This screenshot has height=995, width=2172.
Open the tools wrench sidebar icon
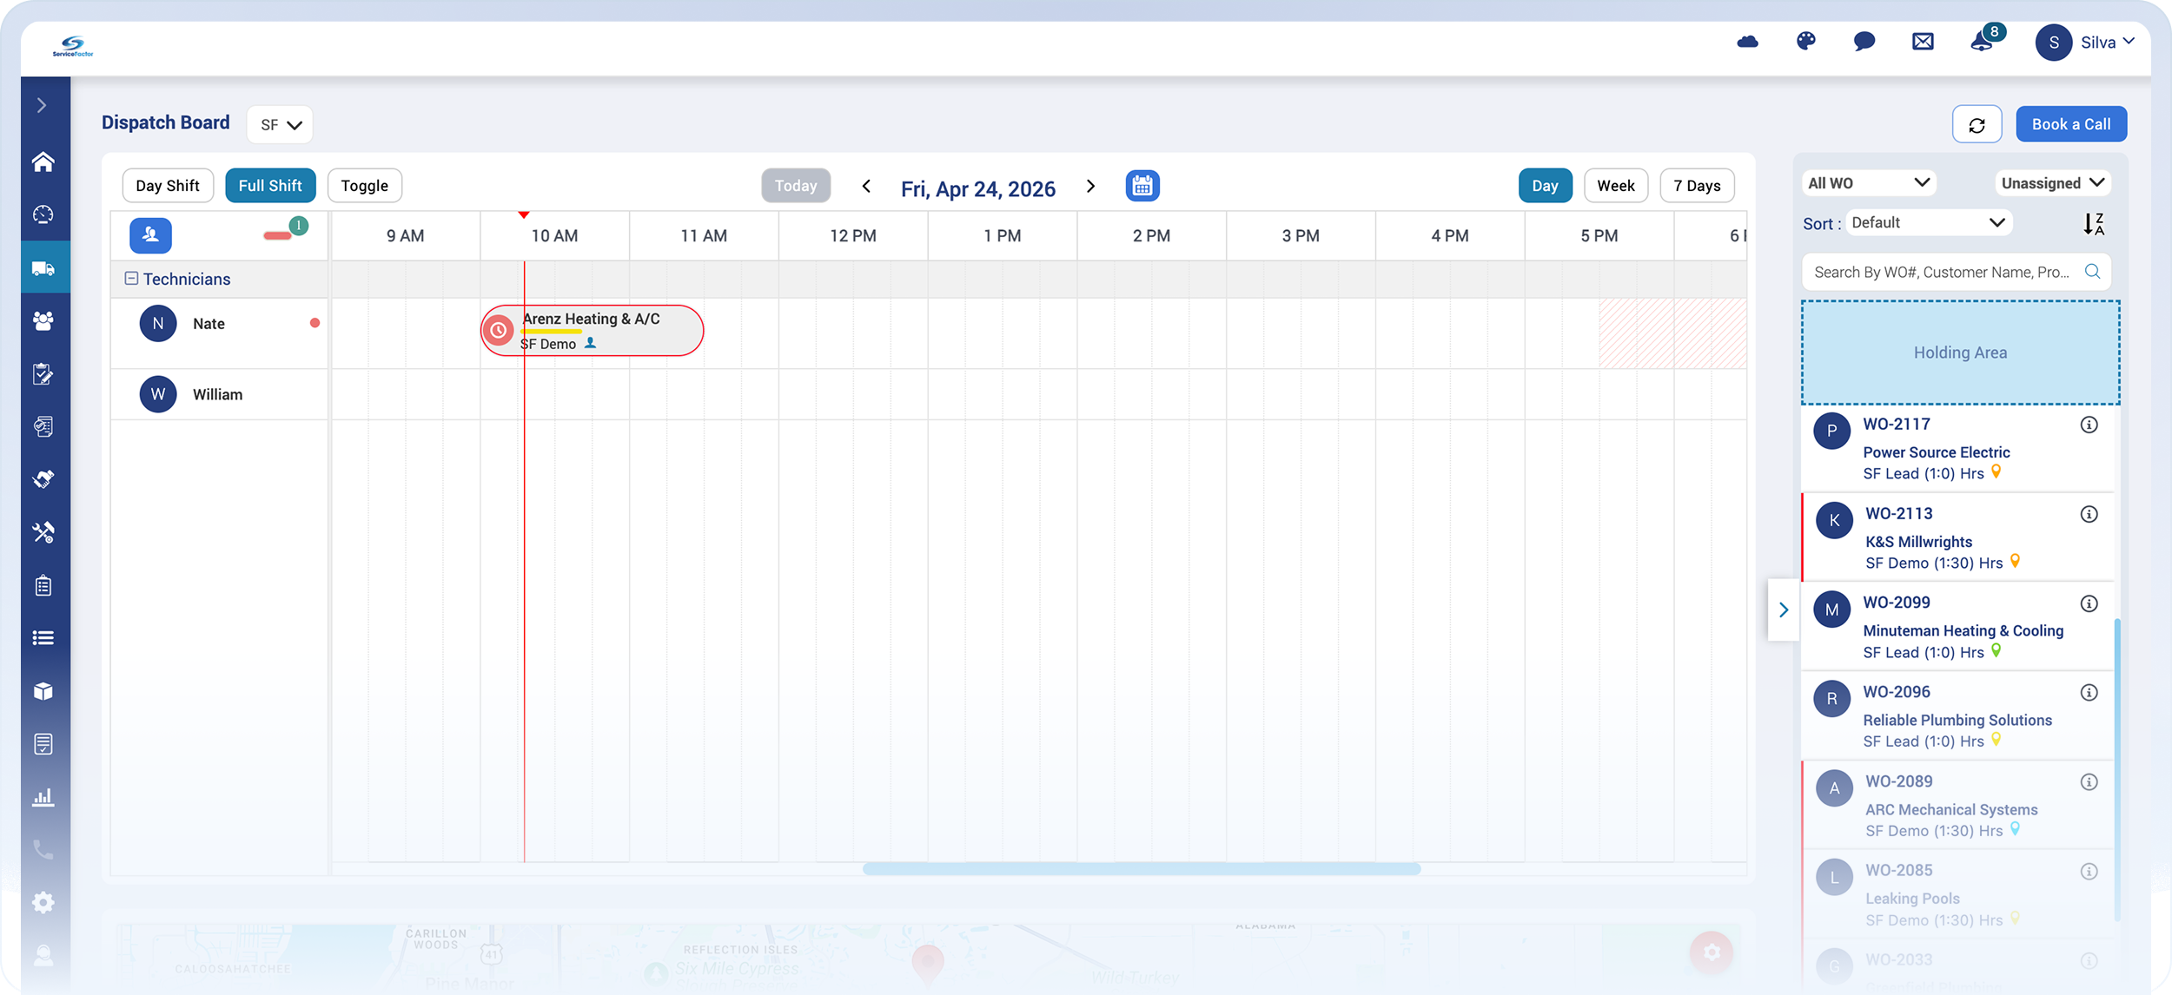click(x=43, y=532)
